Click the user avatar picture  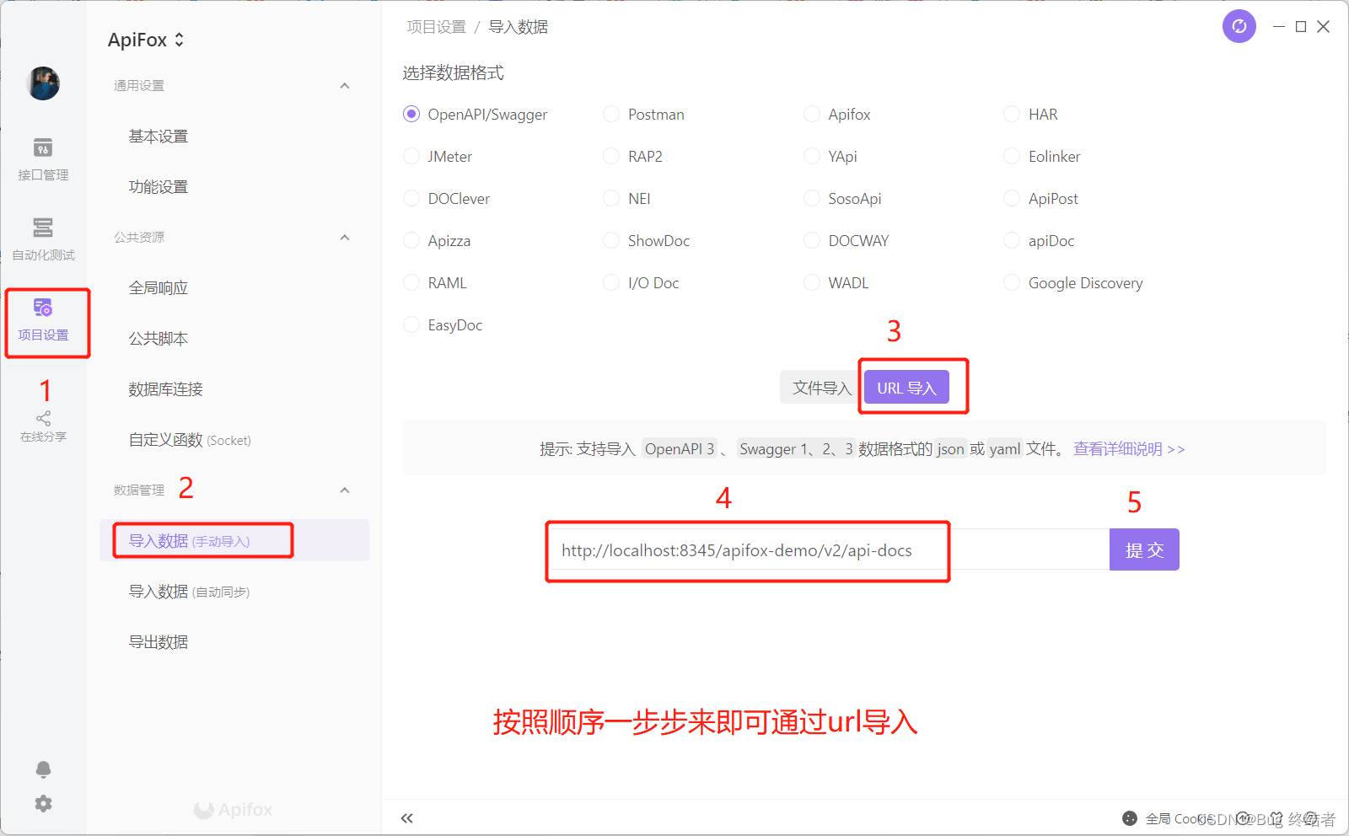coord(43,83)
